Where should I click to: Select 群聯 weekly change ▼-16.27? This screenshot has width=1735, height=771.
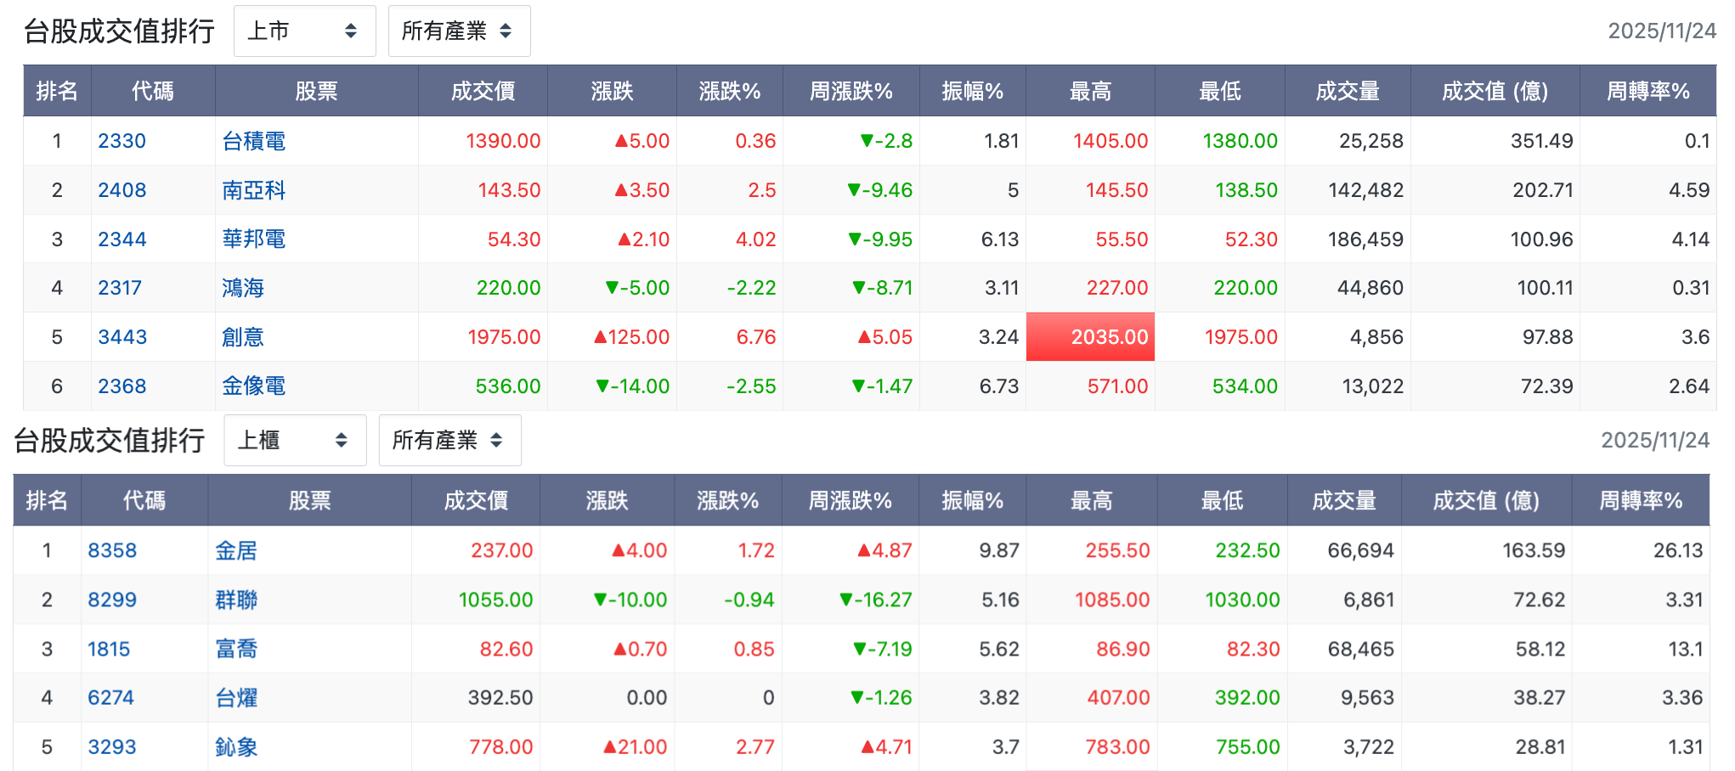click(x=875, y=599)
